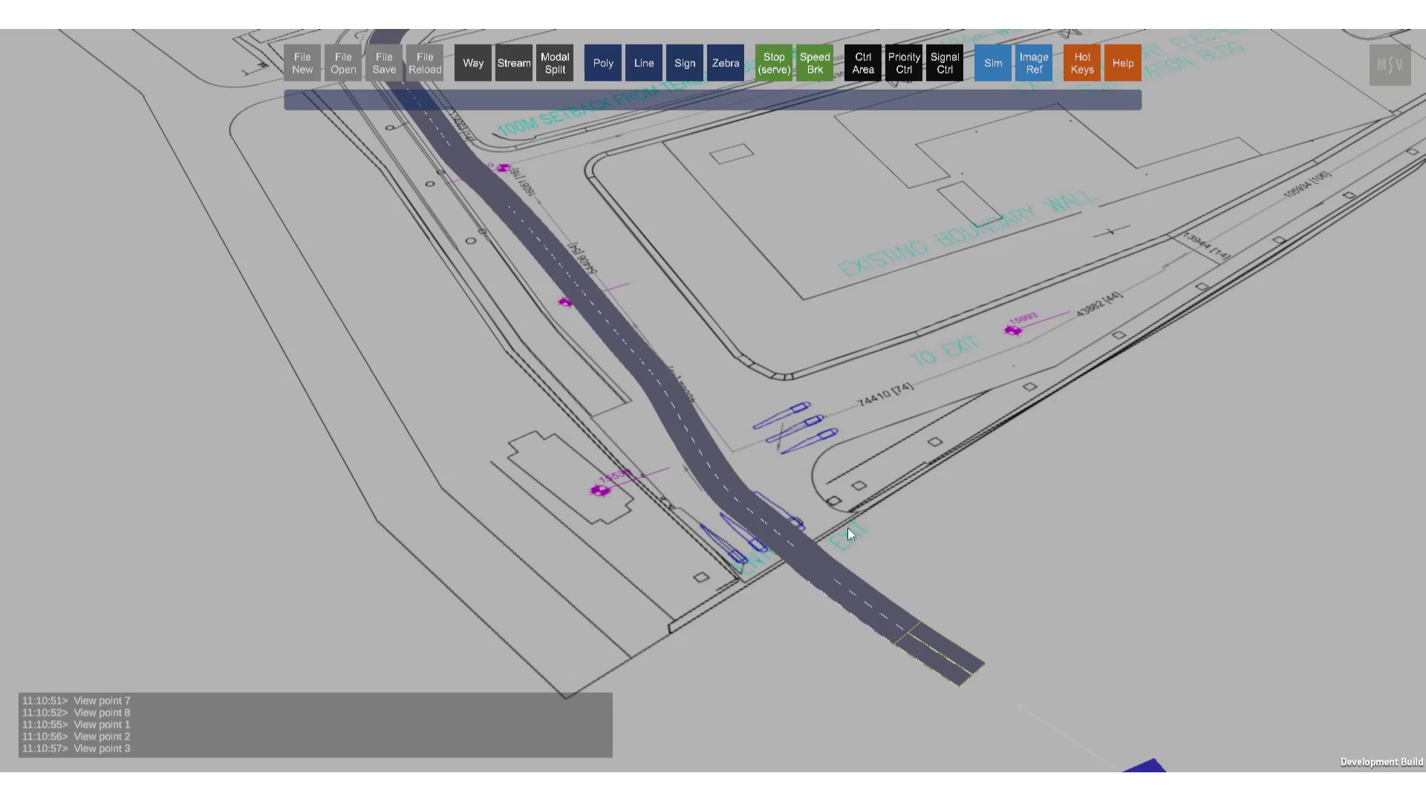Click the Stop (serve) button
This screenshot has height=802, width=1426.
(x=774, y=63)
